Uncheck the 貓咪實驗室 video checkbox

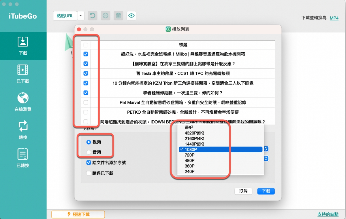pyautogui.click(x=86, y=64)
